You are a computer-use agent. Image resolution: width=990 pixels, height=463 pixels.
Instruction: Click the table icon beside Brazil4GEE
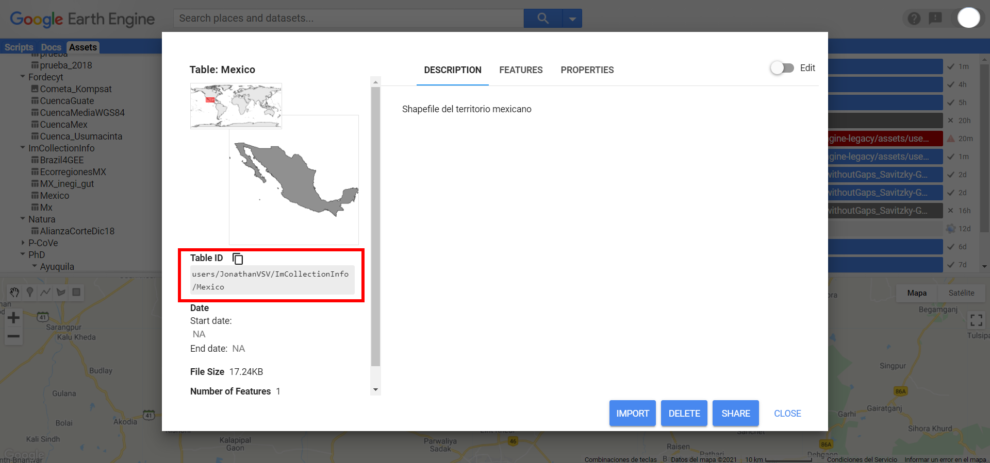(35, 160)
